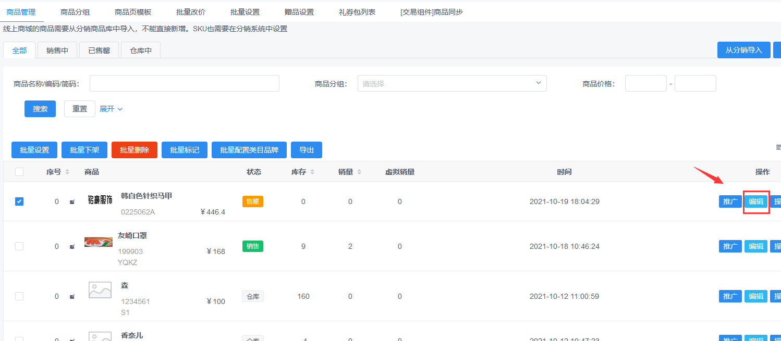The image size is (781, 341).
Task: Click the 铭豪服饰 product logo image
Action: [x=100, y=200]
